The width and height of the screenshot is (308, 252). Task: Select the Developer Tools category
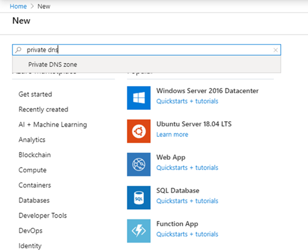[x=43, y=215]
